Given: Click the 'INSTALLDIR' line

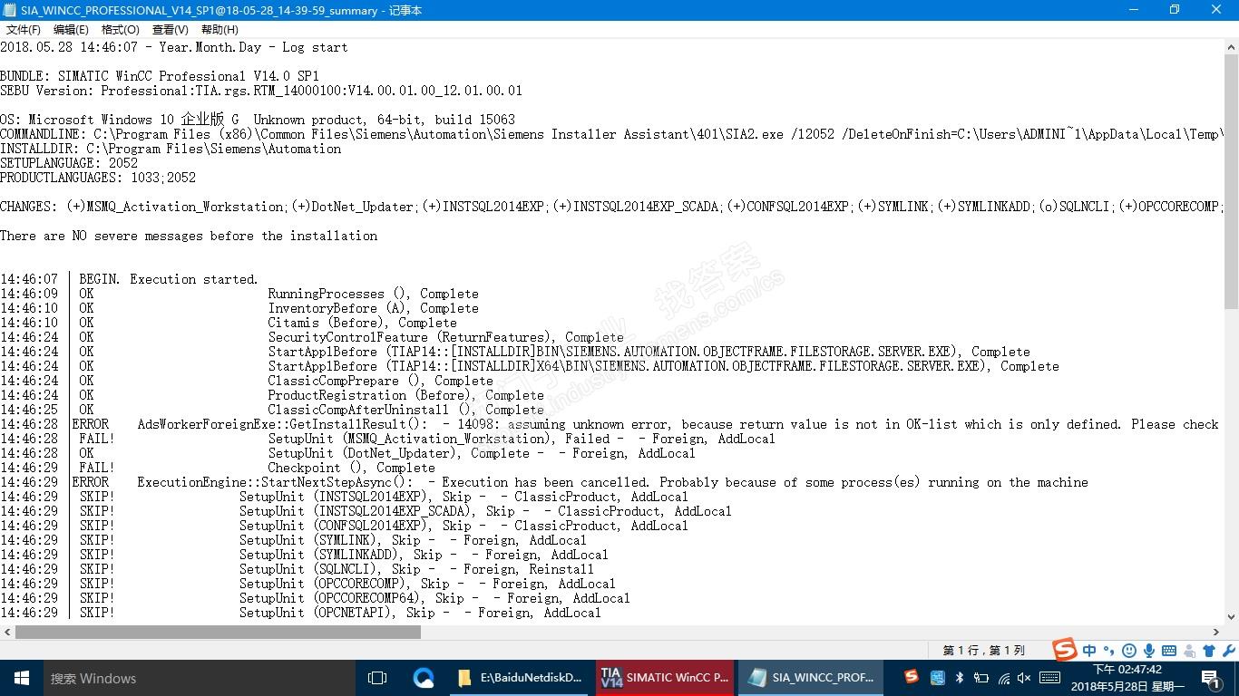Looking at the screenshot, I should [x=171, y=149].
